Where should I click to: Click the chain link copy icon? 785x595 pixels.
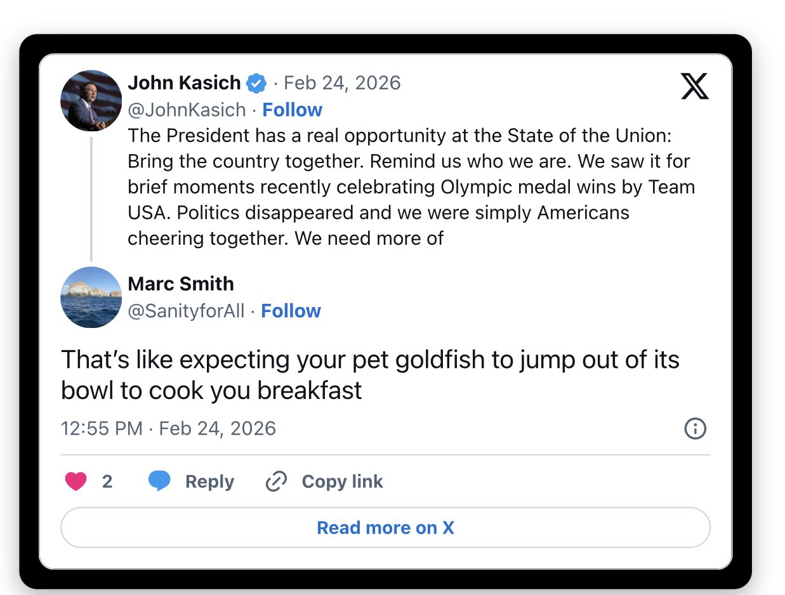pyautogui.click(x=276, y=481)
